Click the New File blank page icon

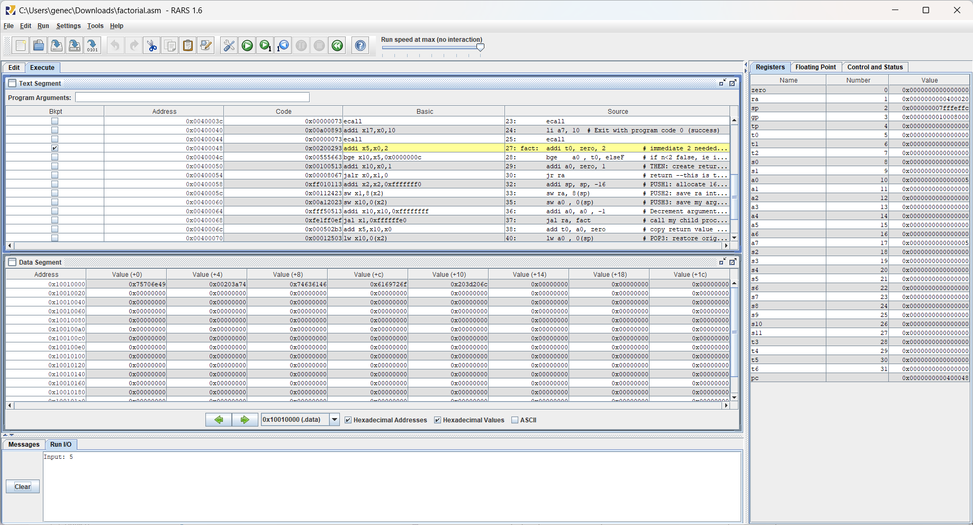(x=21, y=46)
